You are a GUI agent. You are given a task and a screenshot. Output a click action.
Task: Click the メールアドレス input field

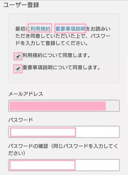(x=64, y=106)
